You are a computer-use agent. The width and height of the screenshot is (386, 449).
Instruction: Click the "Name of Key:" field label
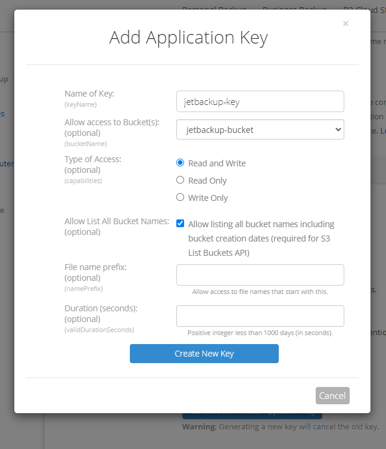pos(89,94)
